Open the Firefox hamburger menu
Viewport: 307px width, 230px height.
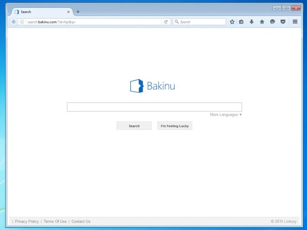coord(295,22)
